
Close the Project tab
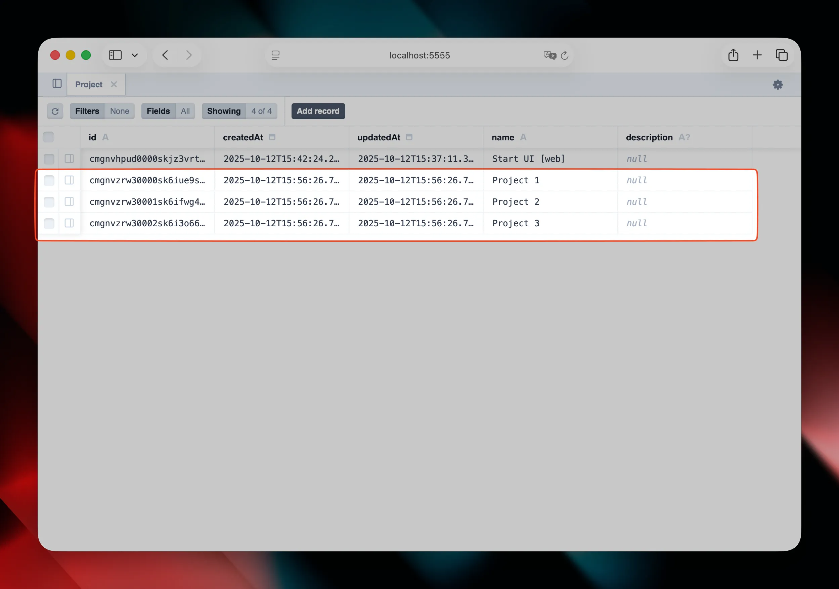pyautogui.click(x=114, y=84)
